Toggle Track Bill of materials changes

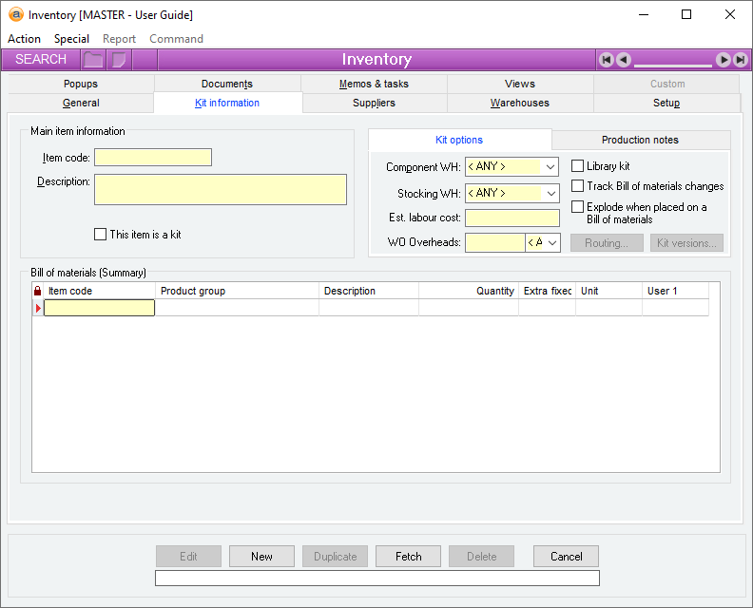pyautogui.click(x=578, y=186)
